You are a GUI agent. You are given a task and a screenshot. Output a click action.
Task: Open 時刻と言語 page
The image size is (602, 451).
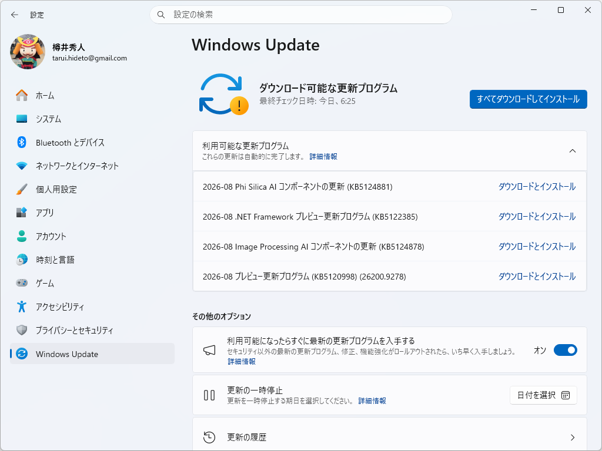[92, 260]
